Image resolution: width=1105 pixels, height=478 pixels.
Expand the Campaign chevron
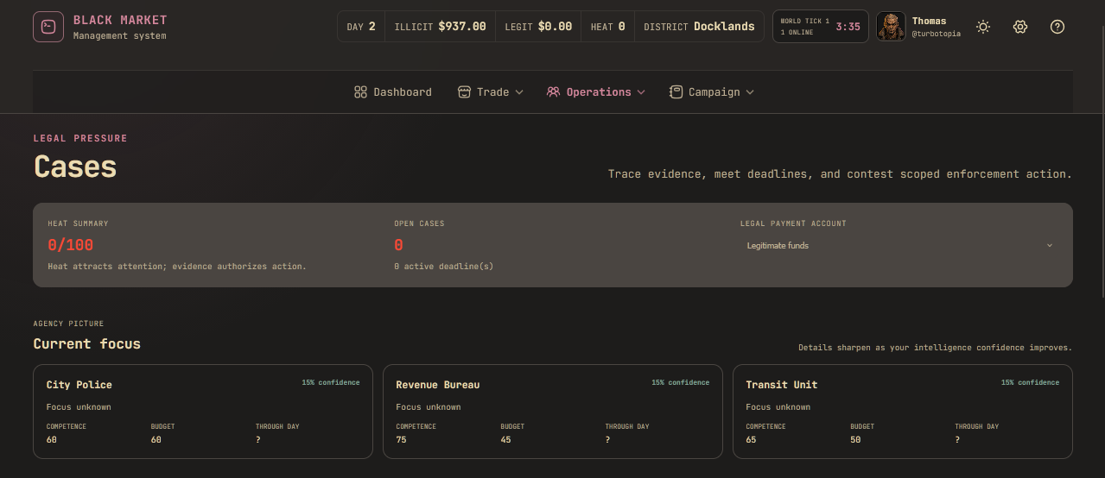pos(750,92)
